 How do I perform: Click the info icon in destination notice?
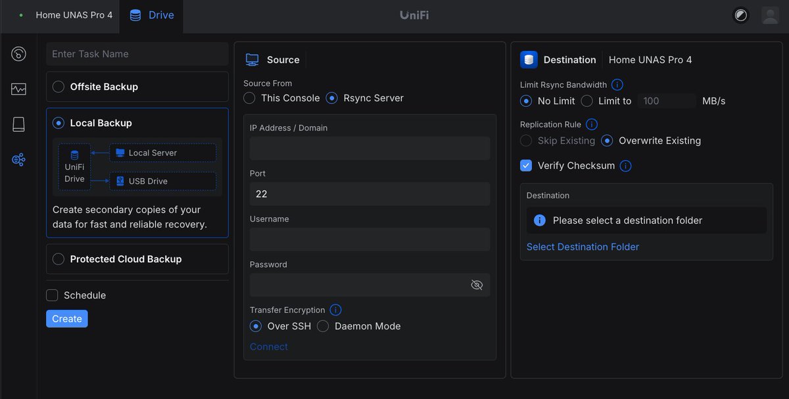point(539,220)
